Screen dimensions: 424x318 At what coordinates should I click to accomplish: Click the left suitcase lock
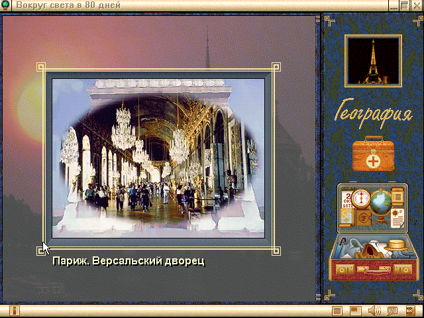(344, 270)
